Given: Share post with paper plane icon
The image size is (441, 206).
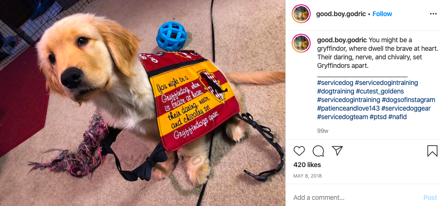Looking at the screenshot, I should click(x=337, y=151).
